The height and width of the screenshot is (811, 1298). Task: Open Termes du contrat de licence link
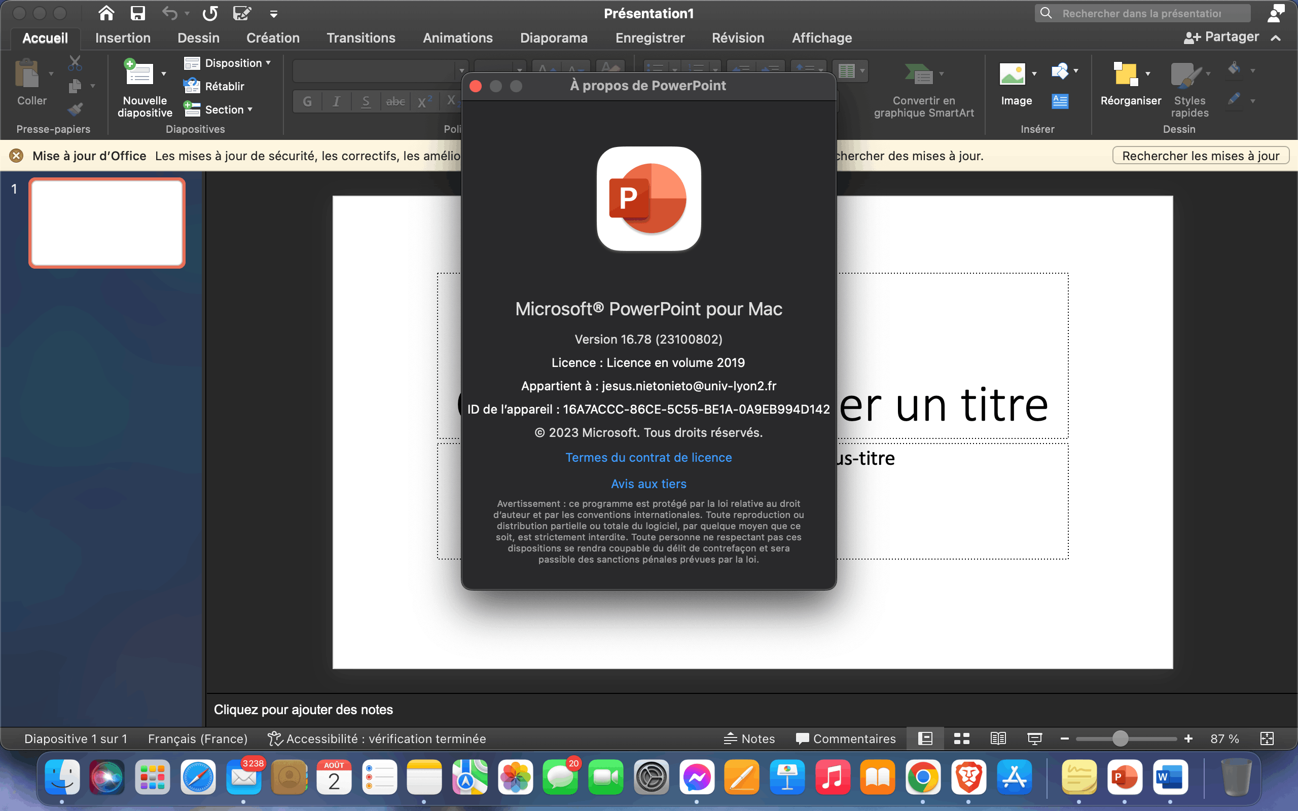pos(648,457)
